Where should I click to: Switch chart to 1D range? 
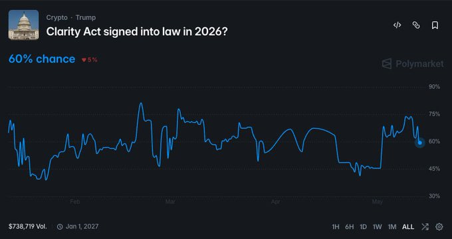point(363,226)
